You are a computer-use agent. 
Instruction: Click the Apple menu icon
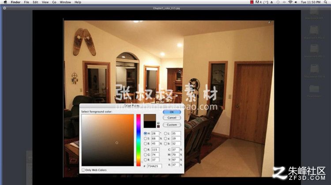pos(5,2)
